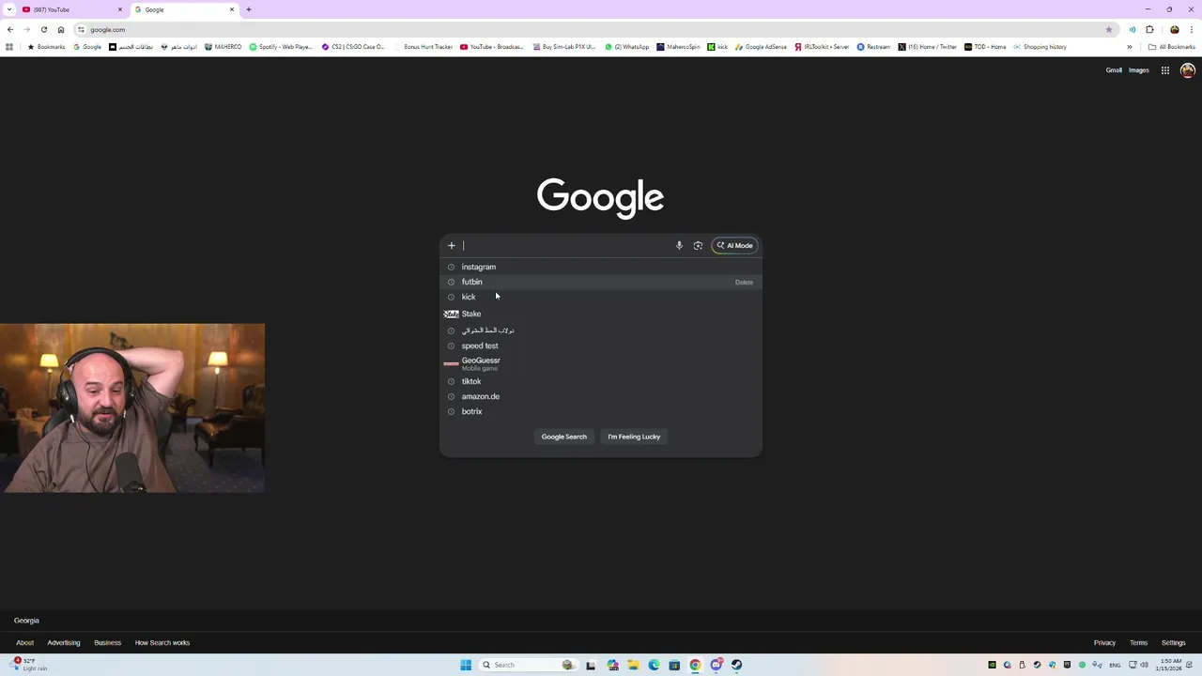Open the Windows Start menu
Image resolution: width=1202 pixels, height=676 pixels.
tap(466, 665)
